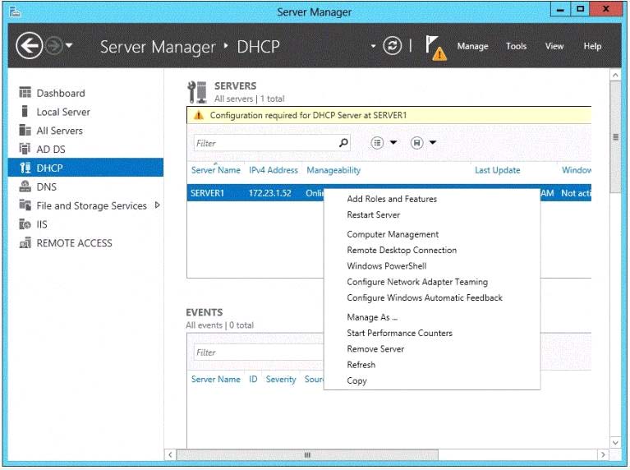Open navigation history dropdown arrow
This screenshot has height=470, width=630.
[x=69, y=46]
